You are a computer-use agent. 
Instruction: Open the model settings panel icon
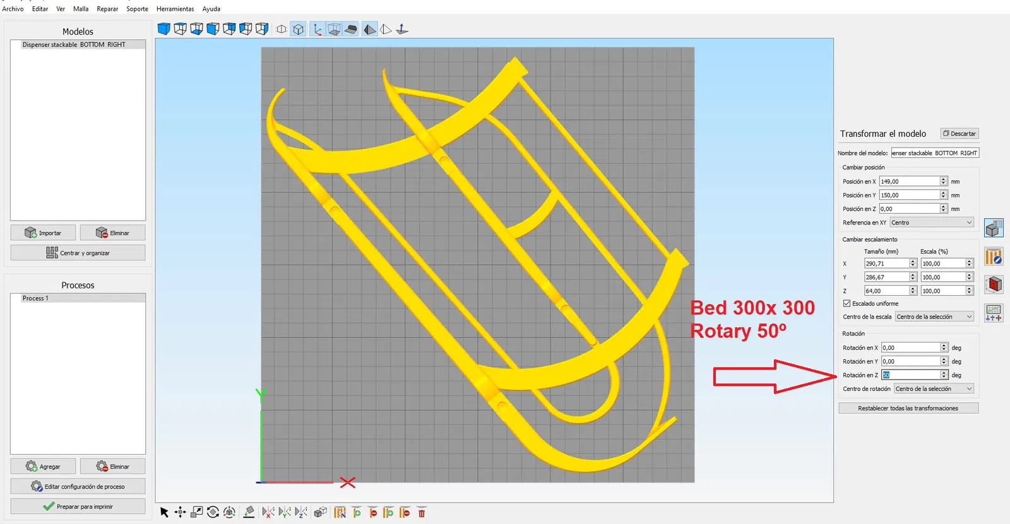994,228
